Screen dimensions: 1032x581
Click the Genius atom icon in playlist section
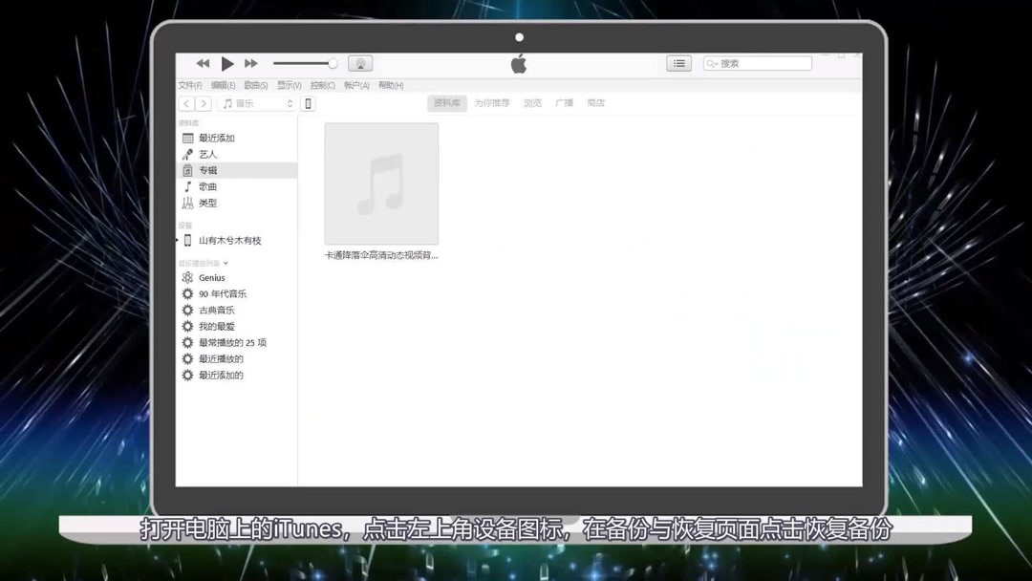point(186,276)
